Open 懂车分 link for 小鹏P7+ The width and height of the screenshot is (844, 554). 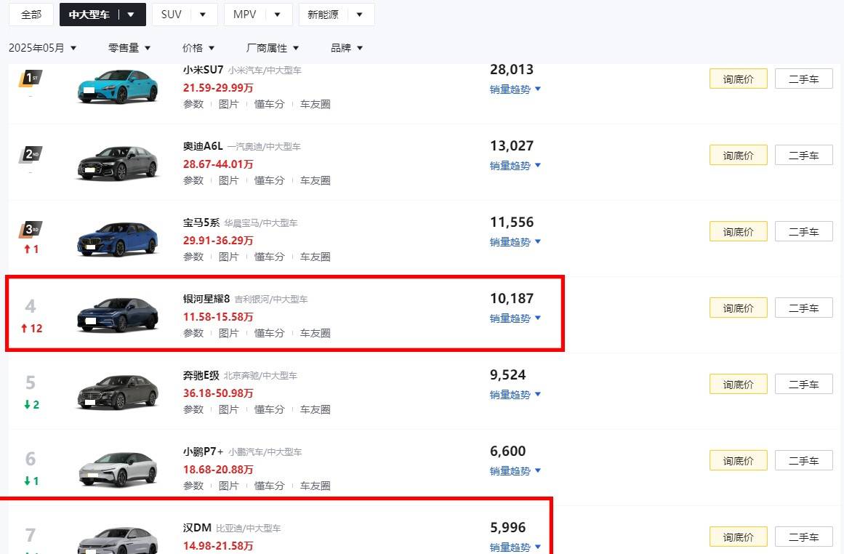point(269,486)
